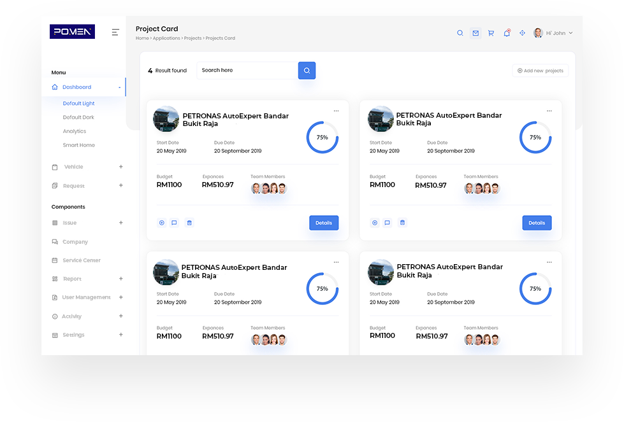This screenshot has height=422, width=624.
Task: Click the Vehicle clipboard icon in sidebar
Action: coord(55,167)
